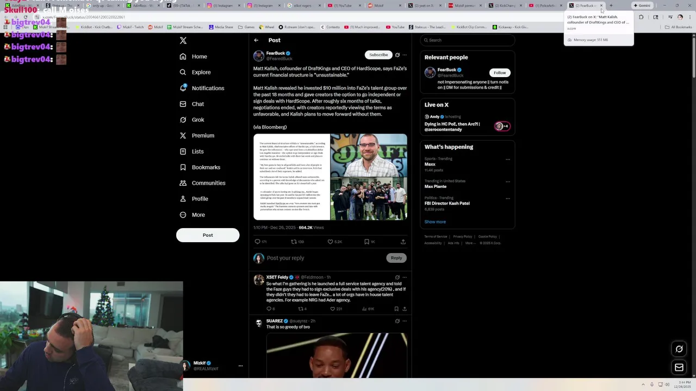Open options for the Max Plante trend

508,182
